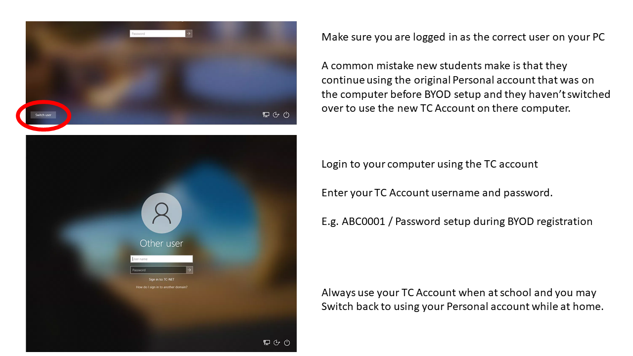
Task: Open network icon on the Other user screen
Action: [267, 343]
